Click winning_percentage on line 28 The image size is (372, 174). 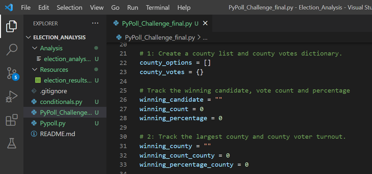pos(173,118)
